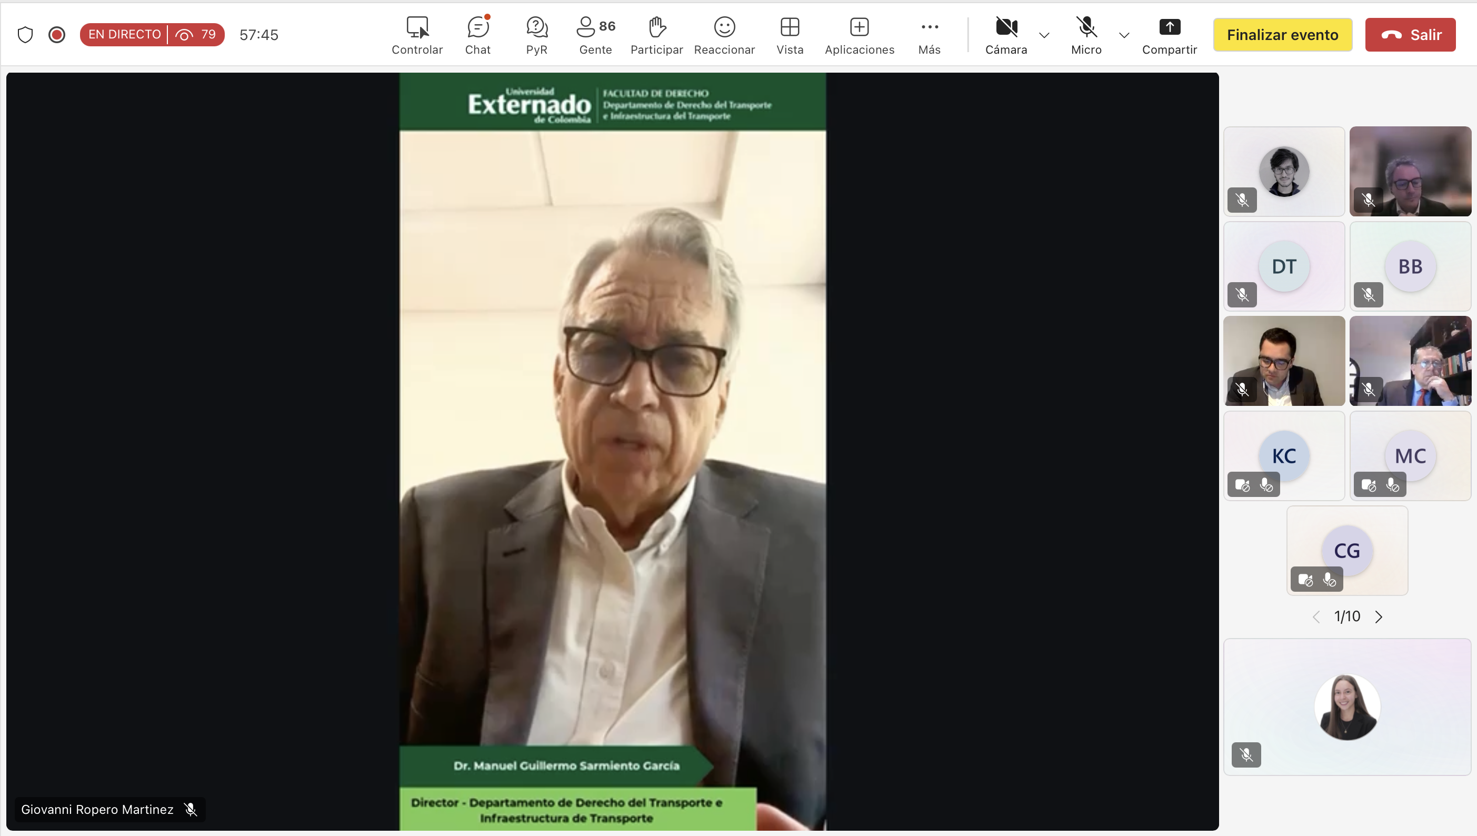The image size is (1477, 836).
Task: Open the PyR questions panel
Action: [536, 34]
